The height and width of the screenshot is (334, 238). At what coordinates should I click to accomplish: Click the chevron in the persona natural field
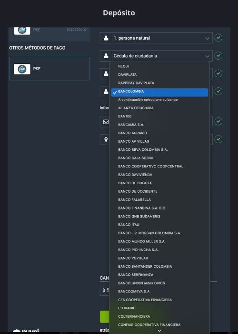(x=207, y=39)
